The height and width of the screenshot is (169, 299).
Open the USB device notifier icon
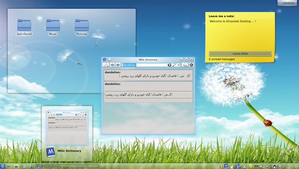point(269,166)
